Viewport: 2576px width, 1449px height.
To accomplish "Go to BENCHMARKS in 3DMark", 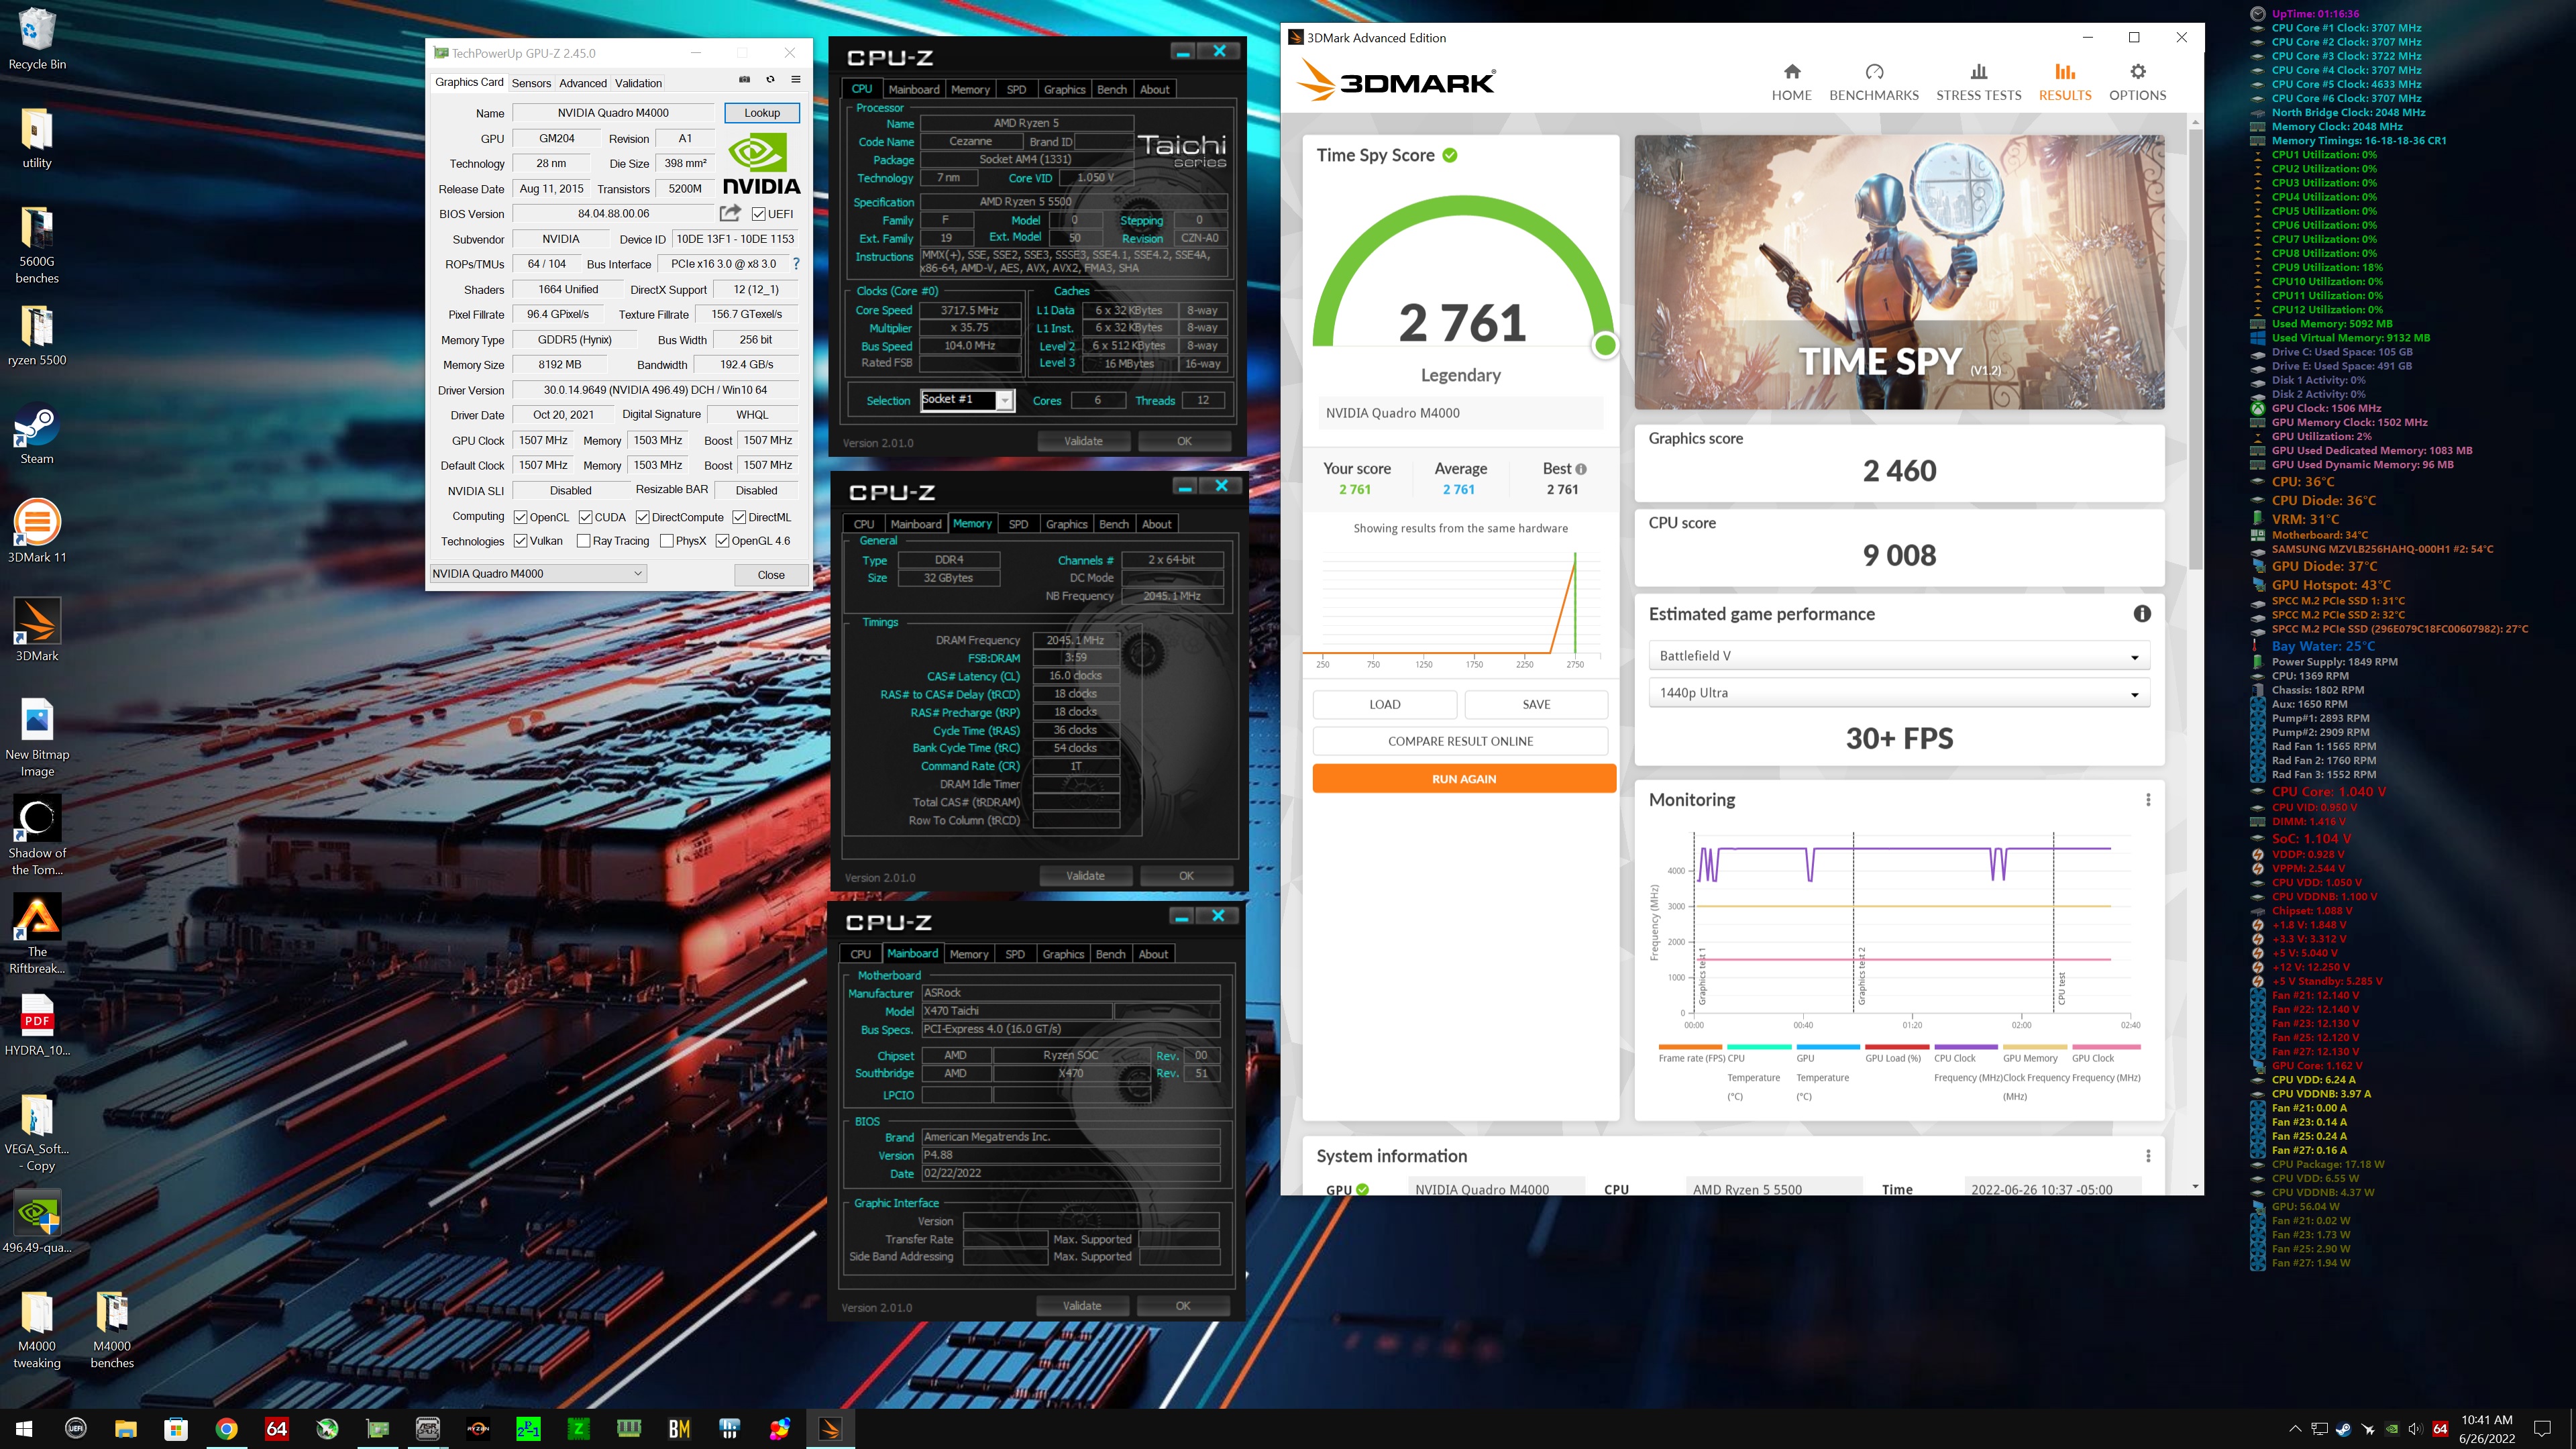I will tap(1874, 82).
